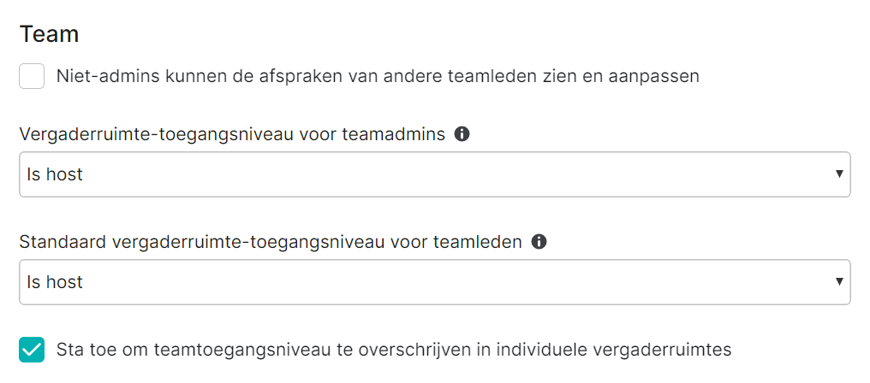This screenshot has width=870, height=383.
Task: Click 'individuele vergaderruimtes' in the last checkbox label
Action: 614,350
